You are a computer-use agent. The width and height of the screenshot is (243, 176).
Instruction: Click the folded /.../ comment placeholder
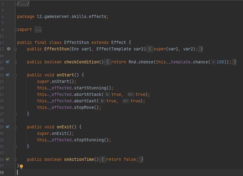pos(23,4)
